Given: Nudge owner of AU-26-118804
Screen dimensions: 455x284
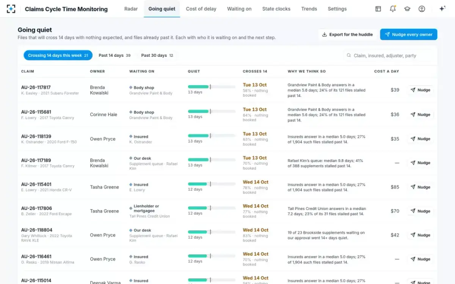Looking at the screenshot, I should [420, 235].
